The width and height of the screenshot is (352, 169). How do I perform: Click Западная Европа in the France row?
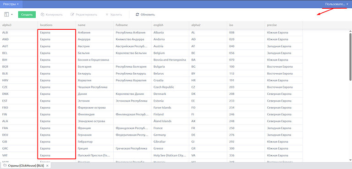pos(284,128)
